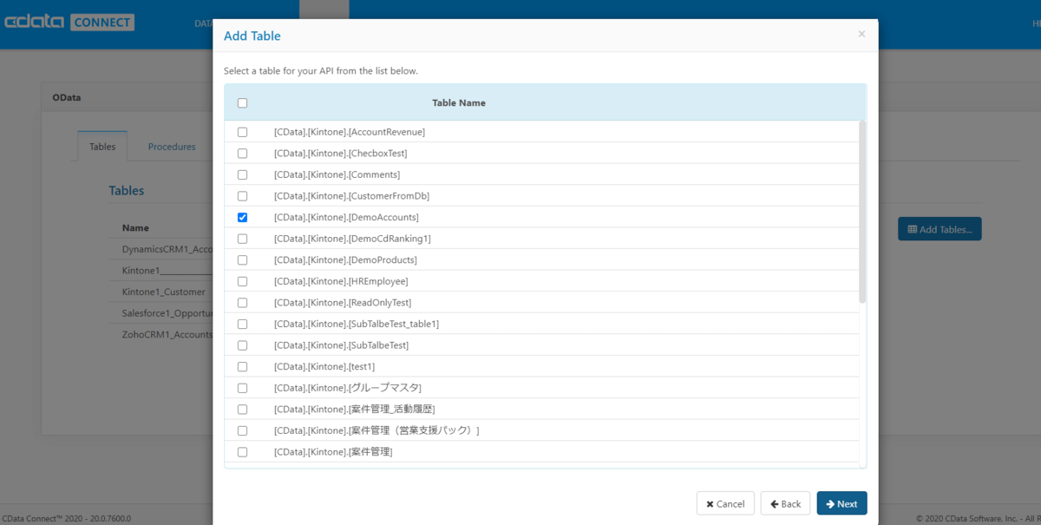Click the table list scrollbar
The height and width of the screenshot is (525, 1041).
pyautogui.click(x=862, y=212)
